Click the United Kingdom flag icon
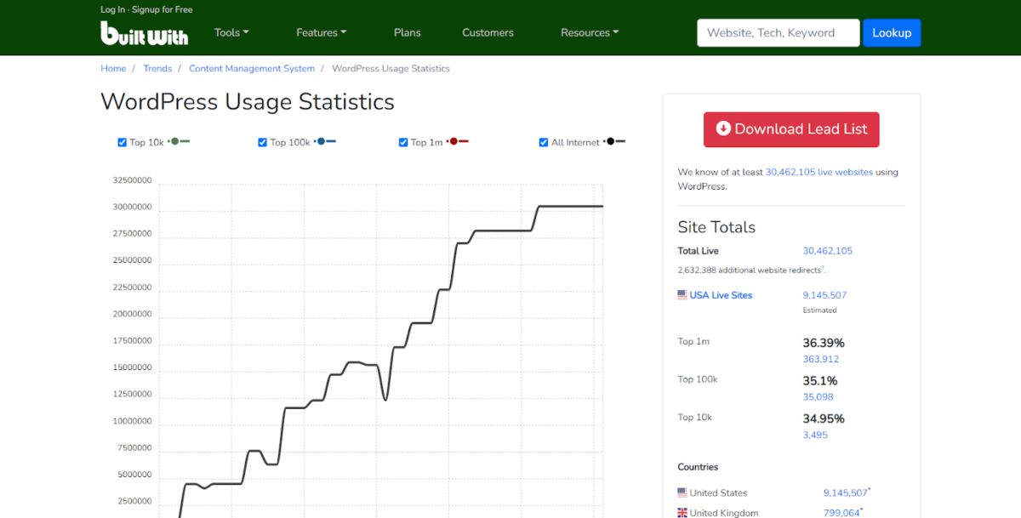 pos(682,513)
